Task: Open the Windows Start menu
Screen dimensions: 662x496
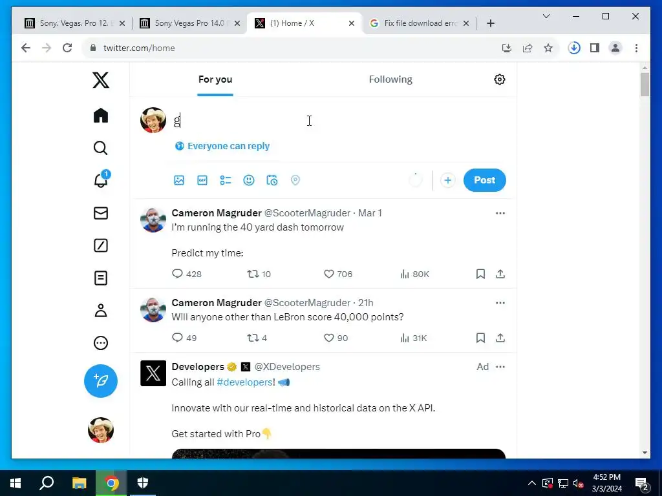Action: click(16, 483)
